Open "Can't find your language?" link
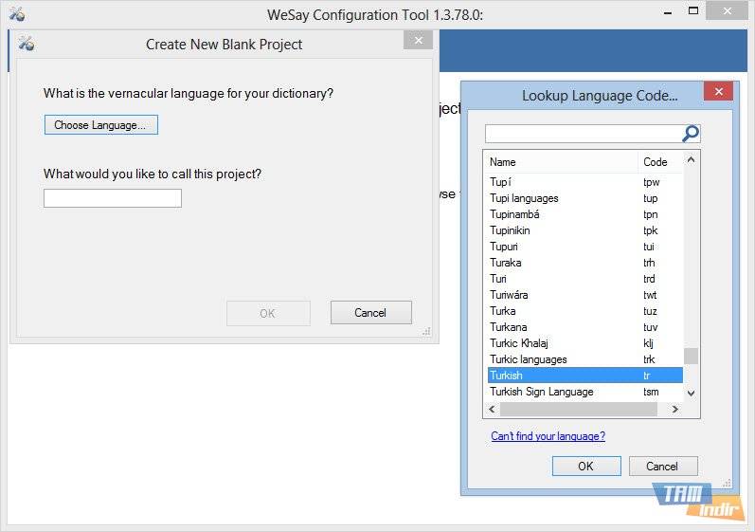 tap(548, 436)
